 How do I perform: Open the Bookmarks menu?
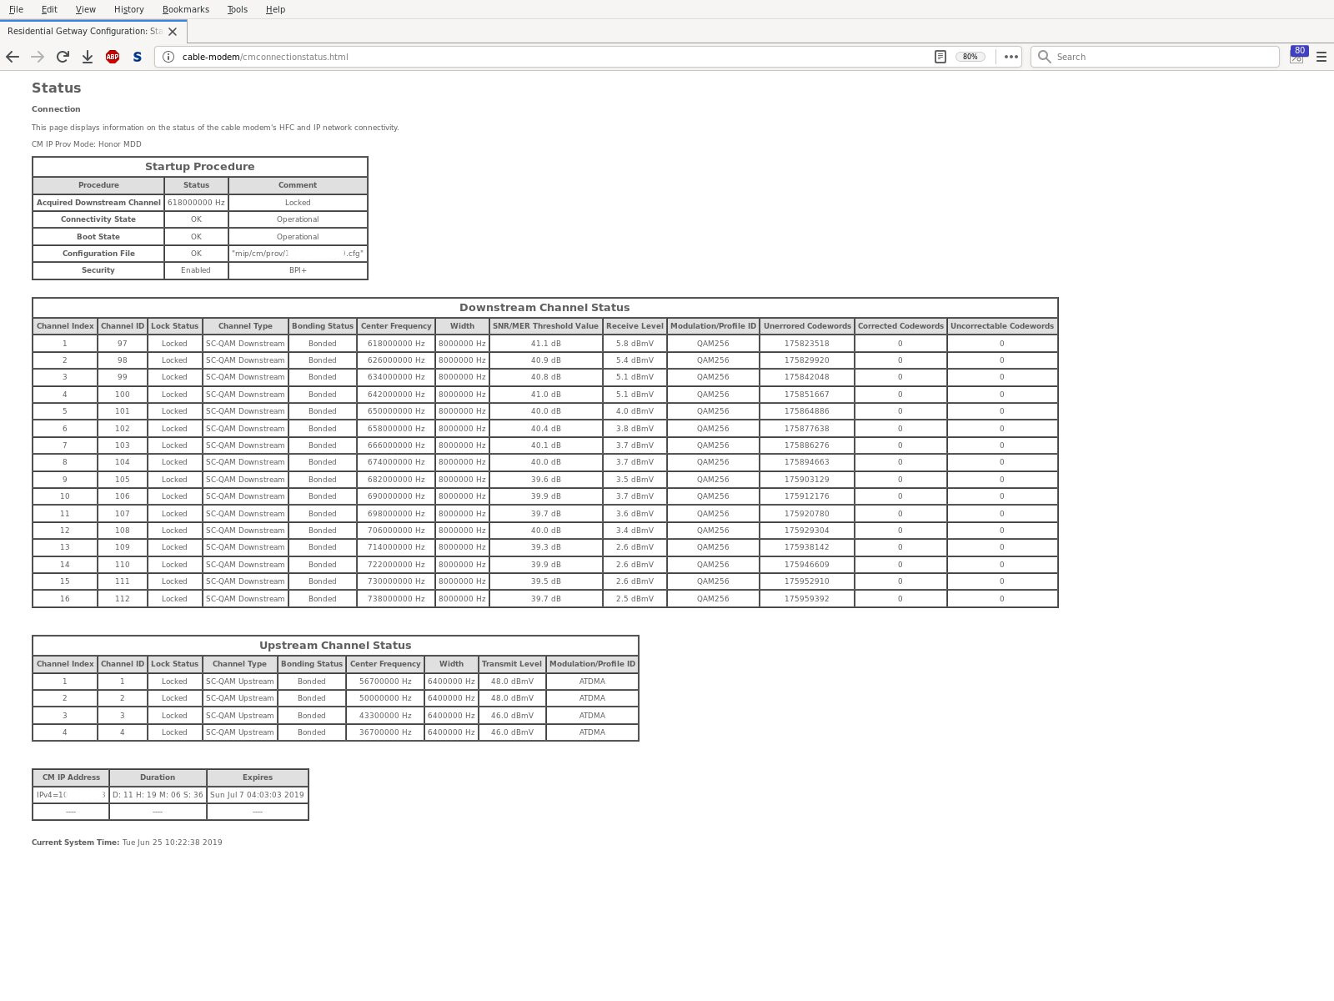[x=185, y=9]
